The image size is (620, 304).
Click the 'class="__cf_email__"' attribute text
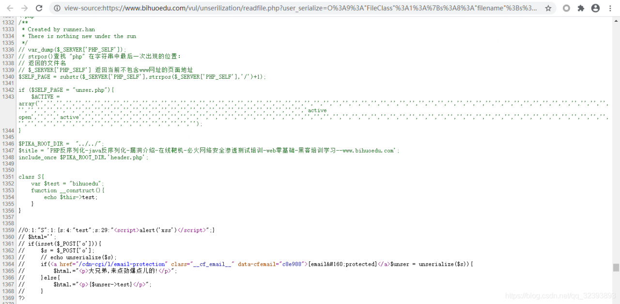203,264
